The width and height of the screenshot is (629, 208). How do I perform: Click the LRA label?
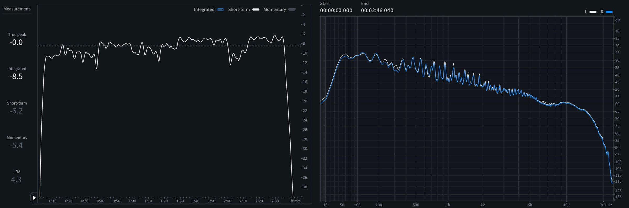point(17,172)
